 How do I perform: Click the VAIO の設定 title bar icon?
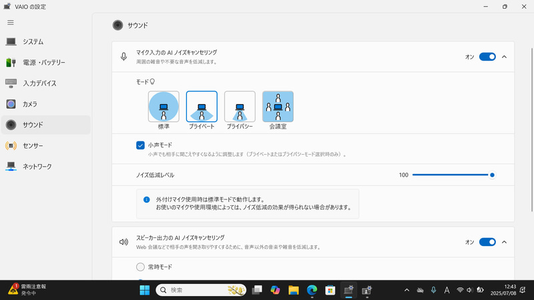pos(7,7)
